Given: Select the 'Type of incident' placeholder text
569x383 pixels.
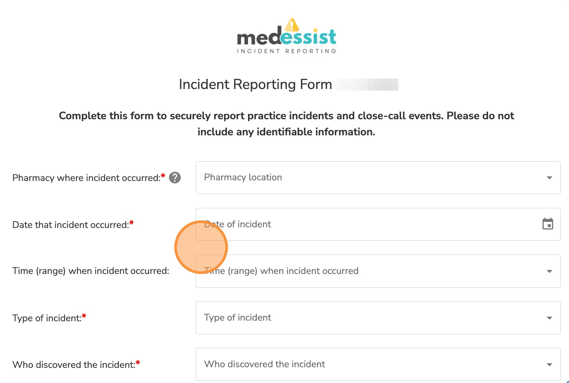Looking at the screenshot, I should pyautogui.click(x=237, y=318).
